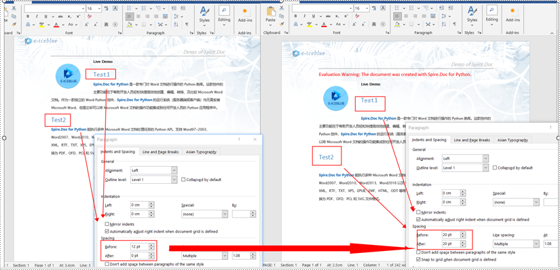Open the Font dialog launcher in left window
The image size is (560, 270).
tap(120, 33)
